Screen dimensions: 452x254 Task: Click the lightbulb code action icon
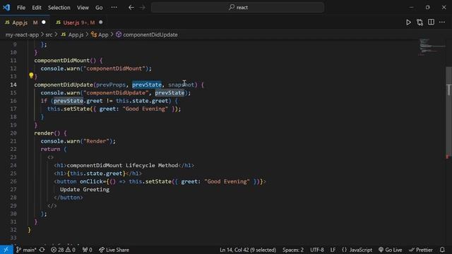click(31, 75)
